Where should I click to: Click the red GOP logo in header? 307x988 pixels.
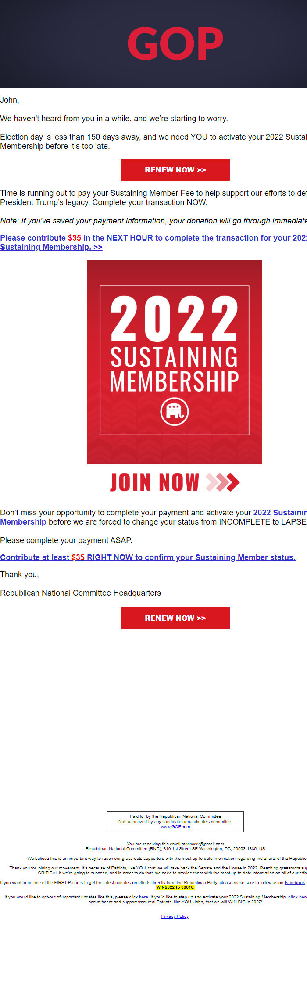tap(175, 43)
